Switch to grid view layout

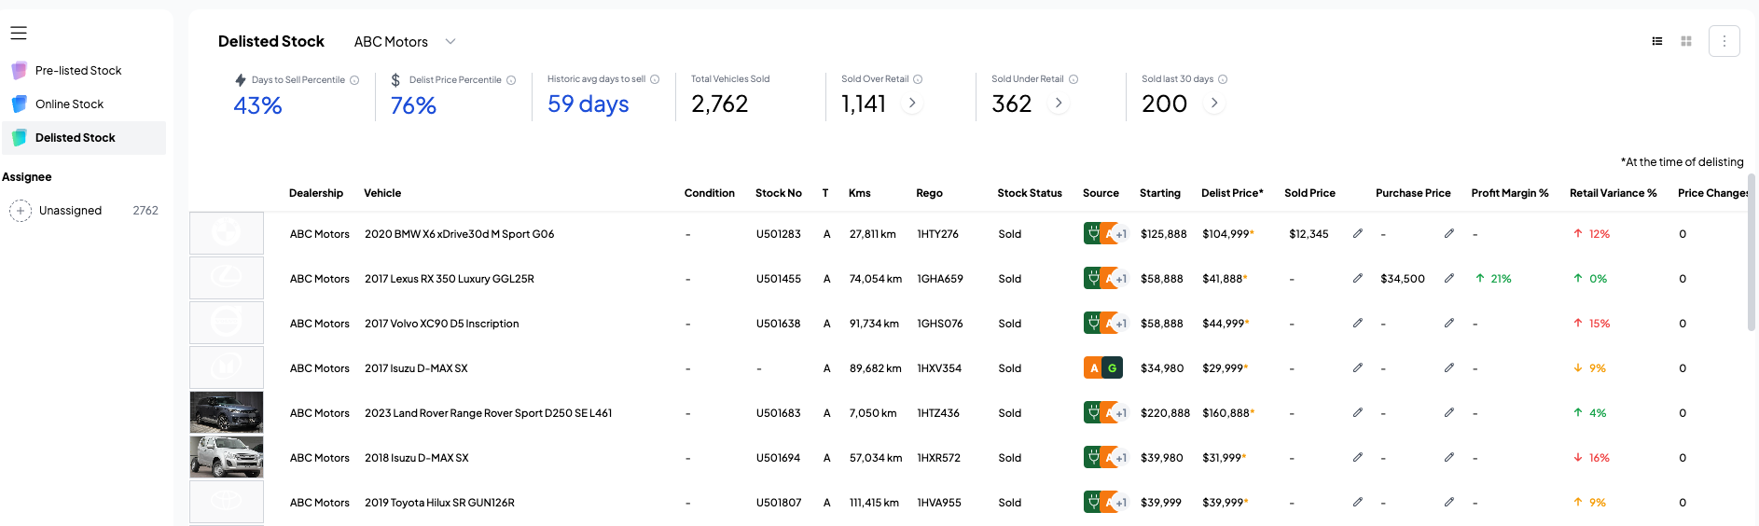pyautogui.click(x=1686, y=41)
